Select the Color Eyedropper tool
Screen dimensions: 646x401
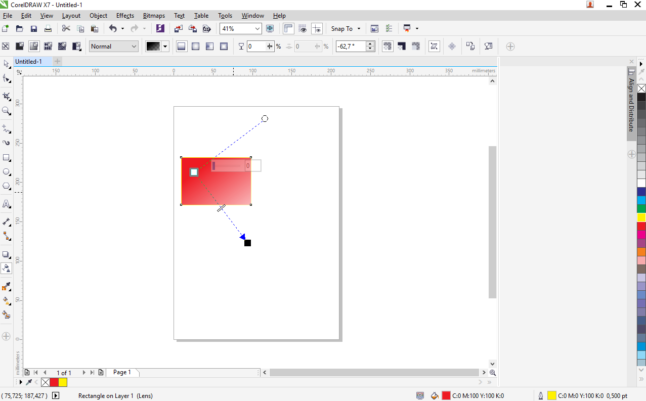click(x=6, y=287)
